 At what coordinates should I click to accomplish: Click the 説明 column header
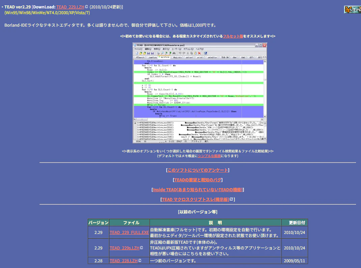pyautogui.click(x=216, y=223)
